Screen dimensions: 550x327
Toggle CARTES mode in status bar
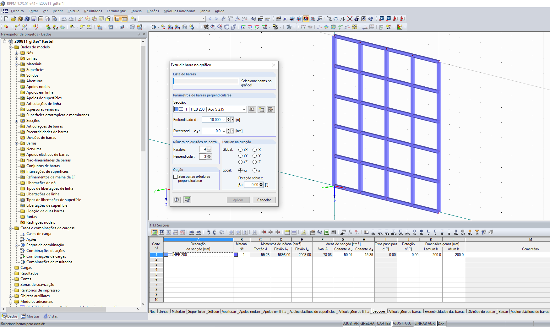tap(384, 324)
